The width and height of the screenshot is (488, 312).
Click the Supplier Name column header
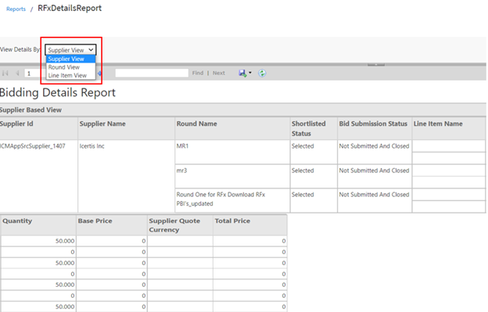pos(127,128)
